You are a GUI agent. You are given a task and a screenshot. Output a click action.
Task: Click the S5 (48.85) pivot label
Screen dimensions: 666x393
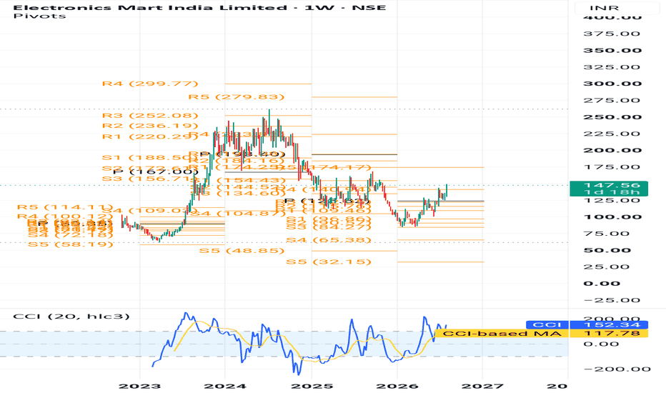click(x=242, y=251)
